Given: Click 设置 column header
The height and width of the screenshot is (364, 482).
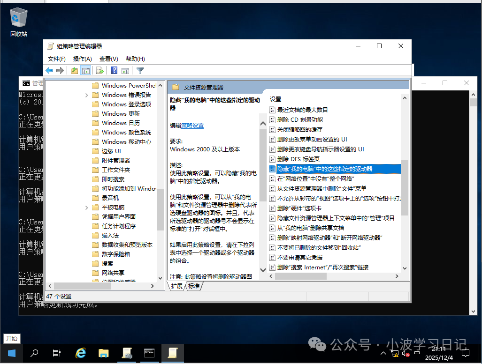Looking at the screenshot, I should 275,99.
